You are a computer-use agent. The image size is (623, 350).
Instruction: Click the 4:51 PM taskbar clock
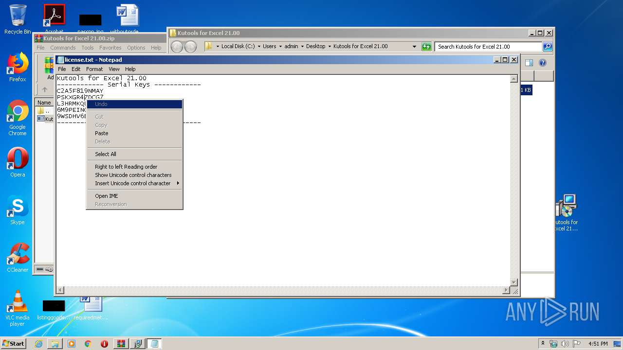pyautogui.click(x=598, y=344)
